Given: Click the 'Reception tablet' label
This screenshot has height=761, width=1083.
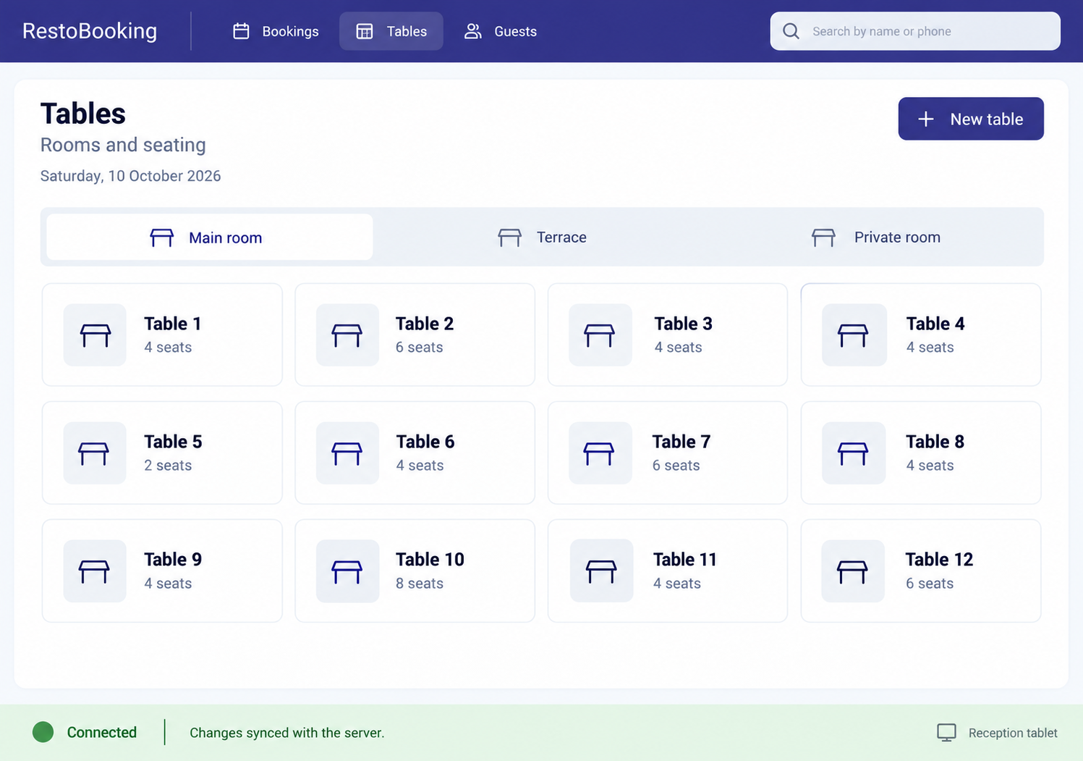Looking at the screenshot, I should pyautogui.click(x=1013, y=733).
